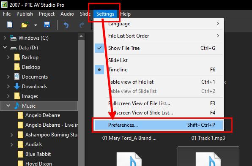The height and width of the screenshot is (166, 252).
Task: Click the Documents folder icon
Action: 17,76
